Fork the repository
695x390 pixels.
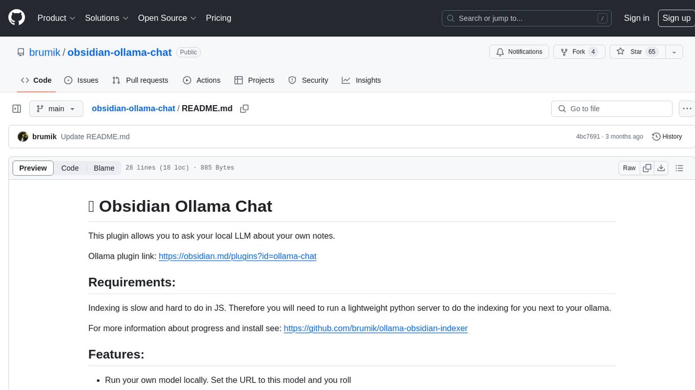[579, 52]
